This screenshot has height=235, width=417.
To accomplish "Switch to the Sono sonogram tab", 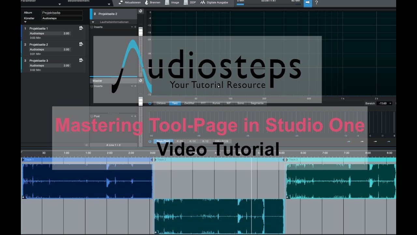I will pos(241,103).
